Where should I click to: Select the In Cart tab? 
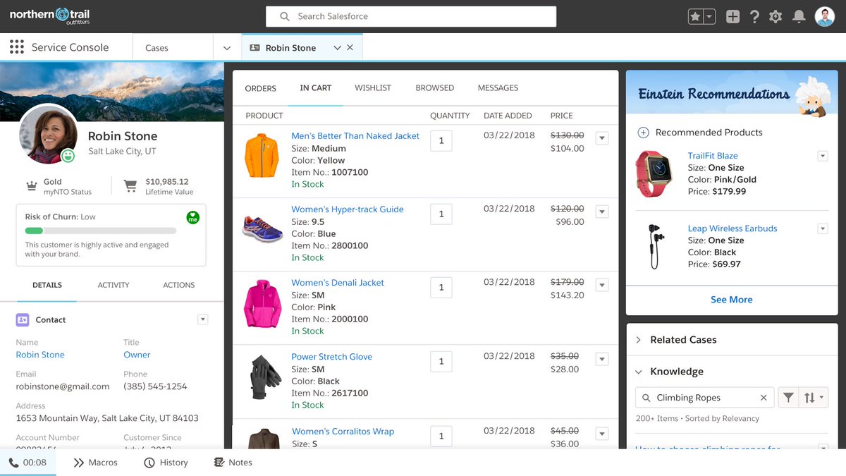pyautogui.click(x=316, y=88)
